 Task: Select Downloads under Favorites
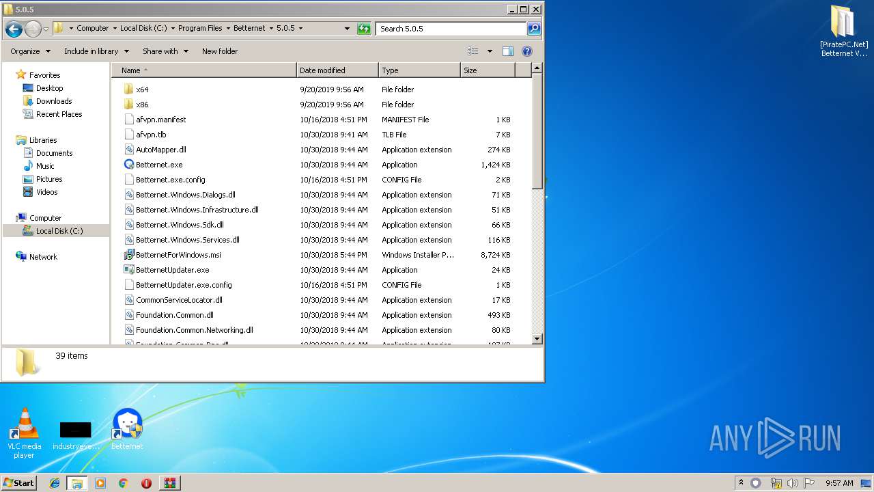tap(54, 101)
